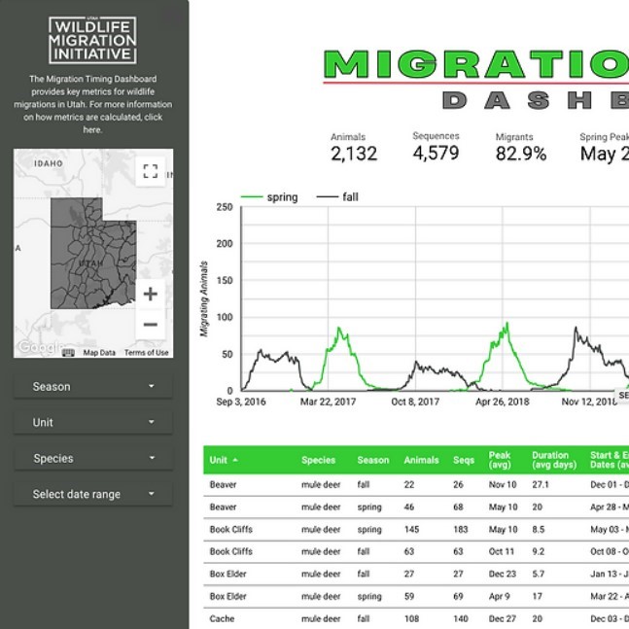This screenshot has height=629, width=629.
Task: Sort table by Species column header
Action: click(x=318, y=460)
